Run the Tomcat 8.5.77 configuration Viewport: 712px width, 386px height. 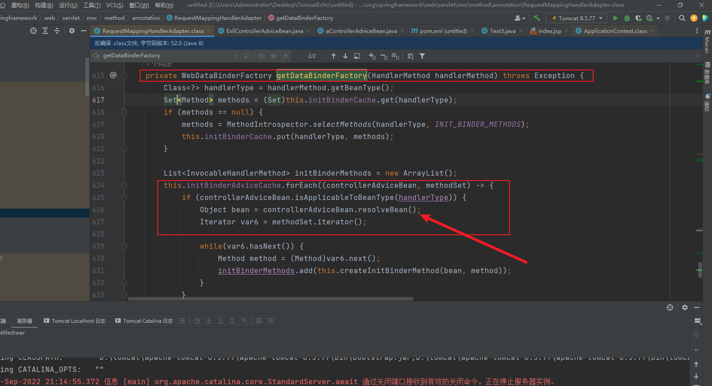click(x=615, y=18)
